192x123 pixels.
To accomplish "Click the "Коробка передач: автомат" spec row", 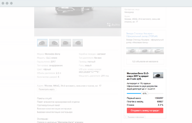I will point(92,54).
